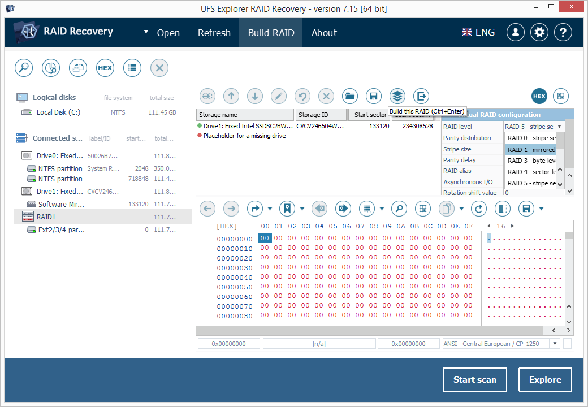Click the bookmark icon in the hex toolbar

pyautogui.click(x=287, y=209)
